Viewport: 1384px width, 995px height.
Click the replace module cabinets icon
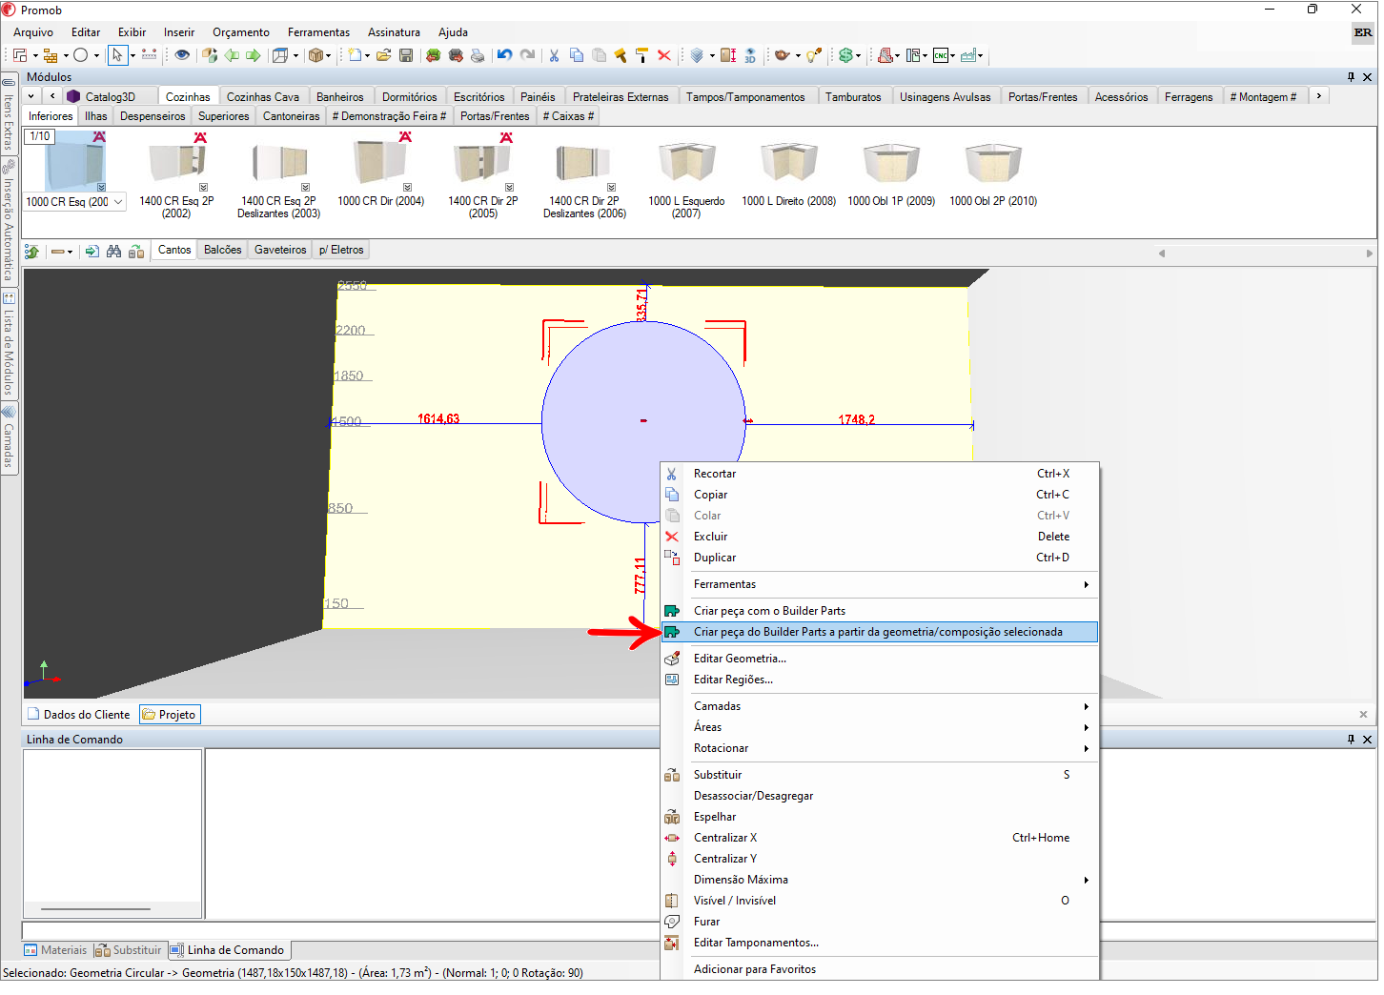click(x=136, y=252)
